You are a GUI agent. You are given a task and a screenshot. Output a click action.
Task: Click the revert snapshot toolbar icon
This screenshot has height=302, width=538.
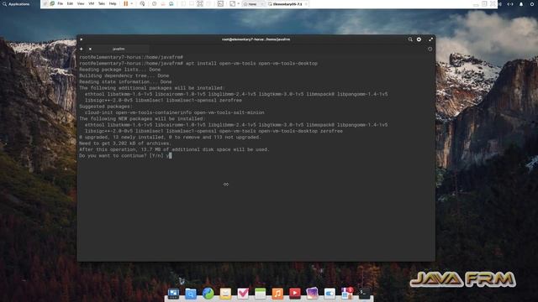pos(163,3)
